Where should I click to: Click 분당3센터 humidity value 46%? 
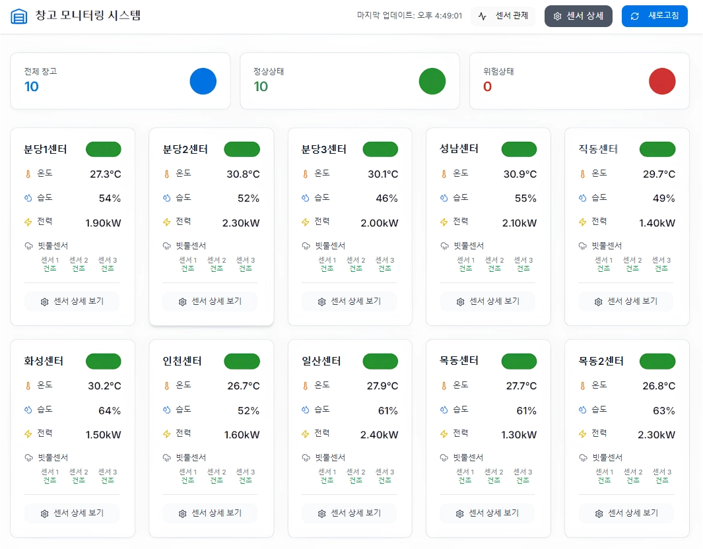(386, 199)
